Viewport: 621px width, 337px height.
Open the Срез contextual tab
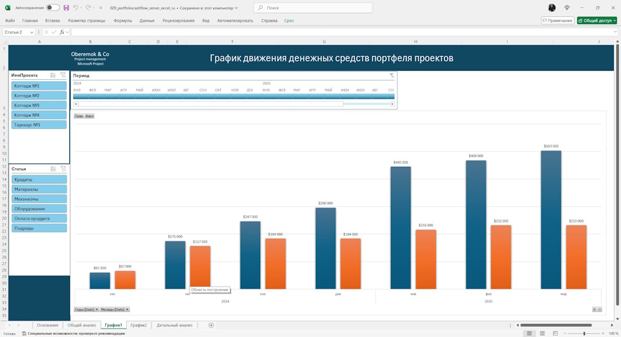coord(289,21)
